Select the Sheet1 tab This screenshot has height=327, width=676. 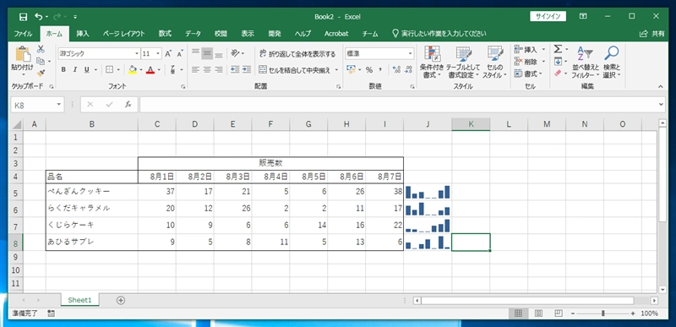point(79,300)
